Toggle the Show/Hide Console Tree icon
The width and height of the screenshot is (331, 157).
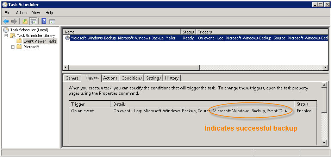click(33, 21)
